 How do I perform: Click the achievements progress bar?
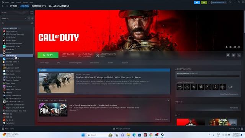pos(208,76)
